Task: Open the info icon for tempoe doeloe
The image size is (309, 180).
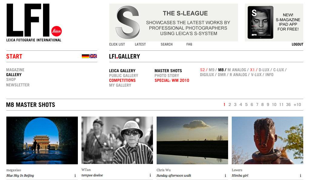Action: pos(150,175)
